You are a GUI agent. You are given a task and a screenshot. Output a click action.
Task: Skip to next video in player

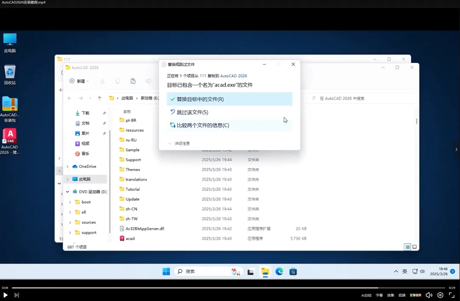click(17, 295)
